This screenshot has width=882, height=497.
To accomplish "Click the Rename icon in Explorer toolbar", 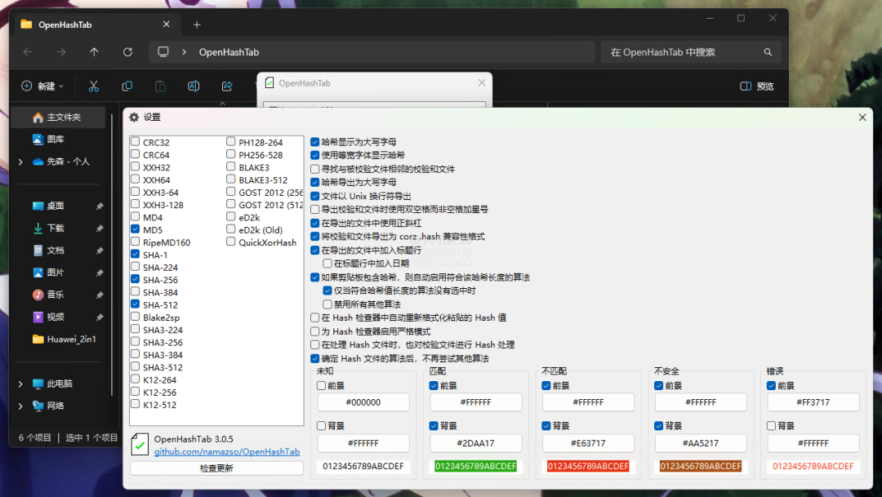I will coord(194,86).
